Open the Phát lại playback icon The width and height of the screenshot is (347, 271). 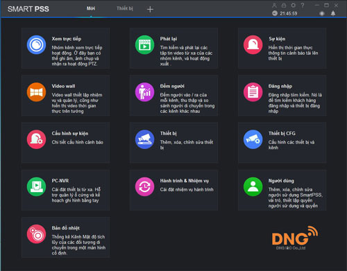[144, 45]
